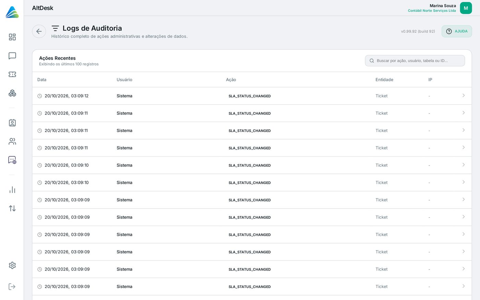Open the stacked cubes icon in sidebar
The height and width of the screenshot is (300, 480).
coord(12,93)
